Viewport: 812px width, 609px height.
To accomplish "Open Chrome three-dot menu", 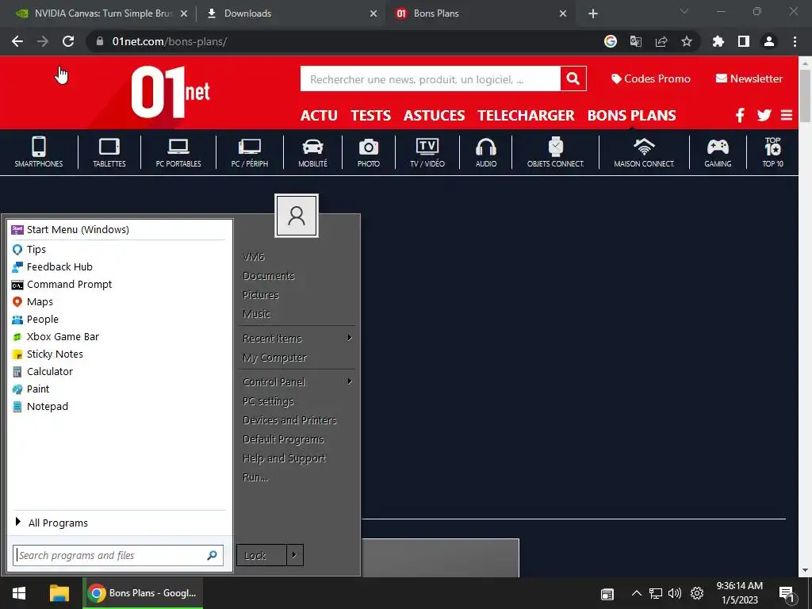I will click(x=795, y=41).
